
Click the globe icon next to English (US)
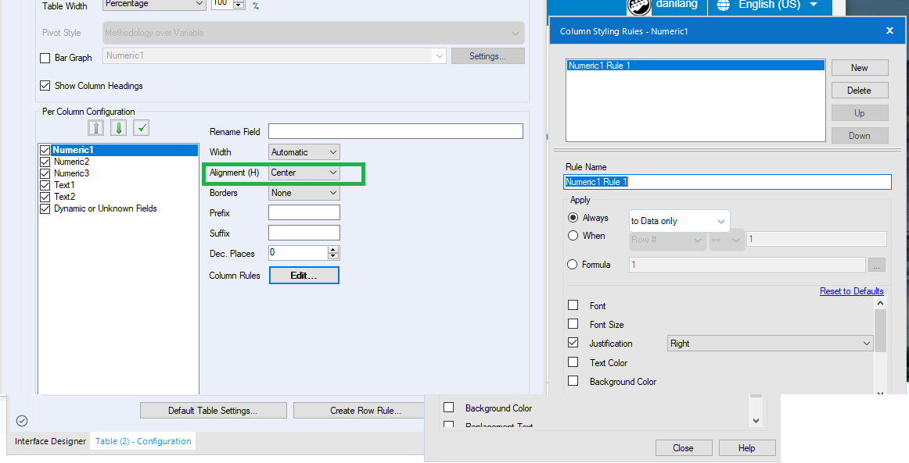coord(722,5)
